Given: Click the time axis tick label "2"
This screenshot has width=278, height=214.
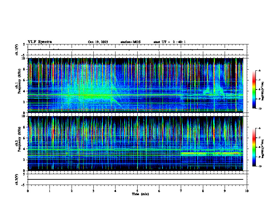Looking at the screenshot, I should (72, 191).
